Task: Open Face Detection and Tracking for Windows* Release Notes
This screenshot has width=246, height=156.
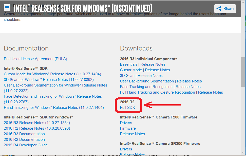Action: [x=53, y=99]
